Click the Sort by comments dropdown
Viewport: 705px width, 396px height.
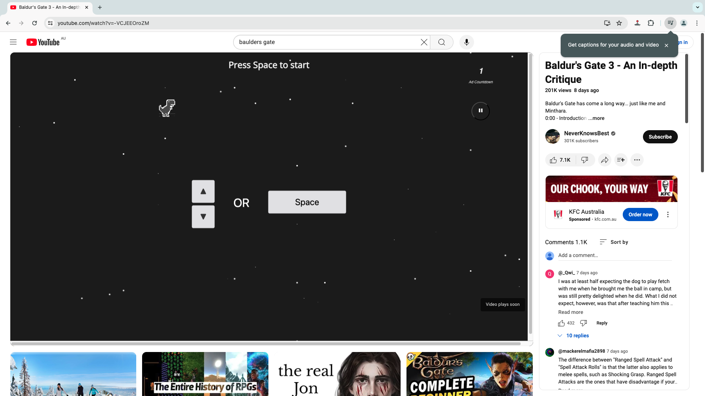[x=614, y=242]
